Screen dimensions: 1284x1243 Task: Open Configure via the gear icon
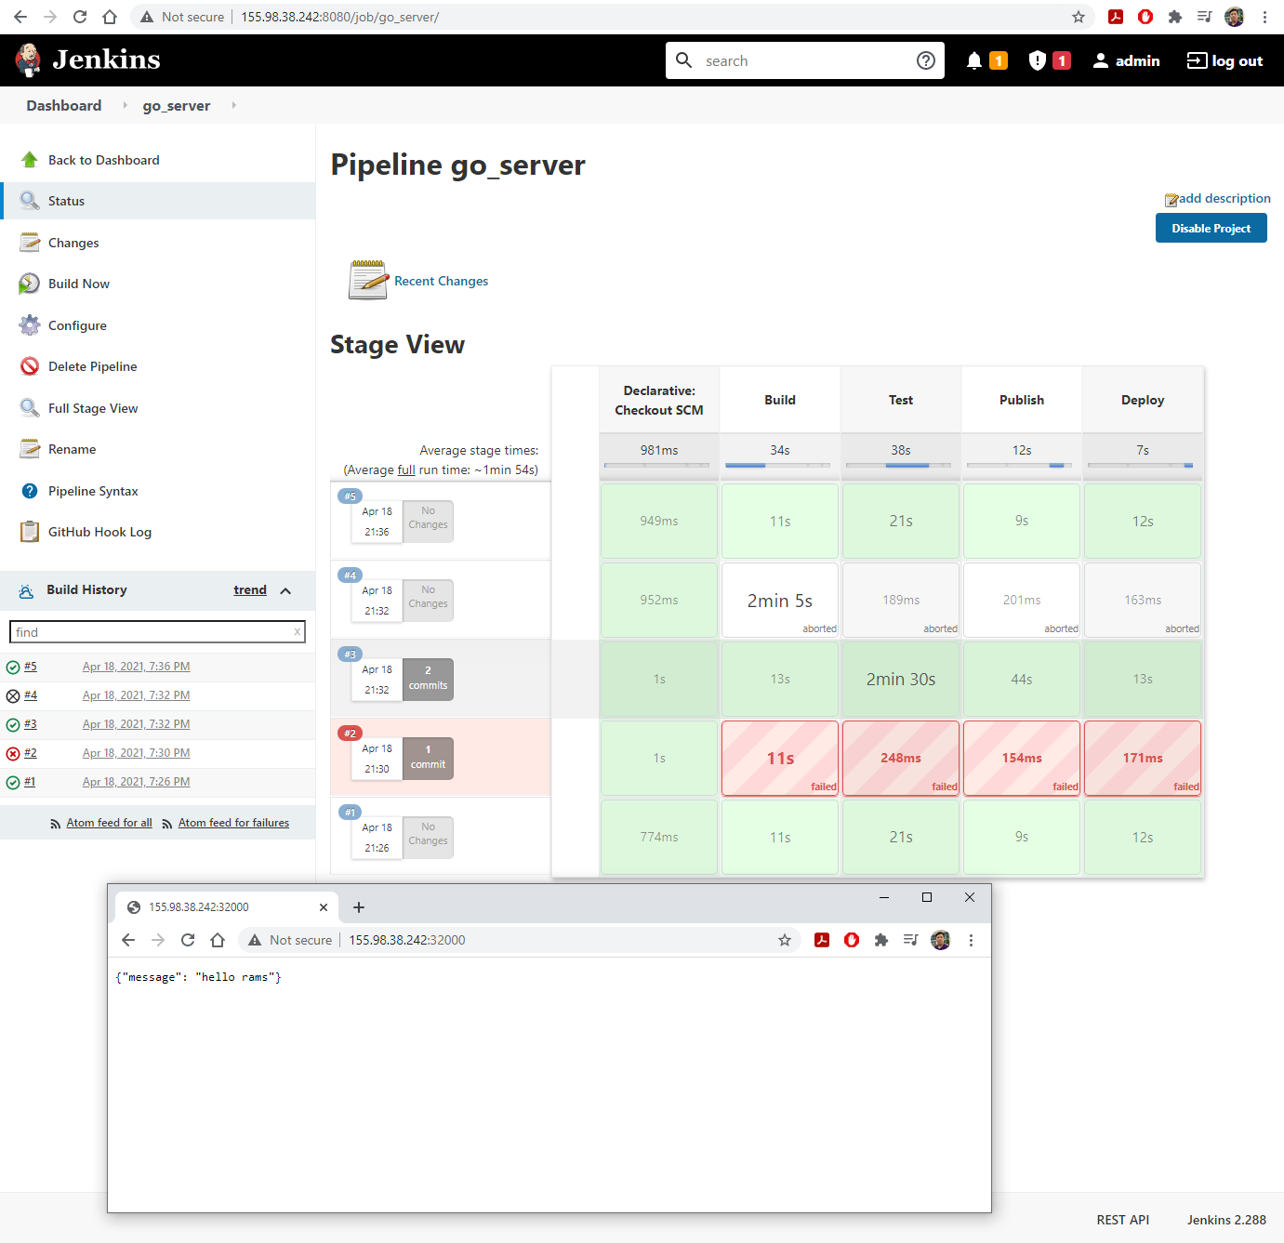tap(30, 325)
